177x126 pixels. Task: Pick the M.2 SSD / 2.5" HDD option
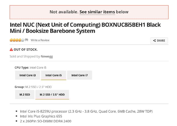(x=52, y=95)
